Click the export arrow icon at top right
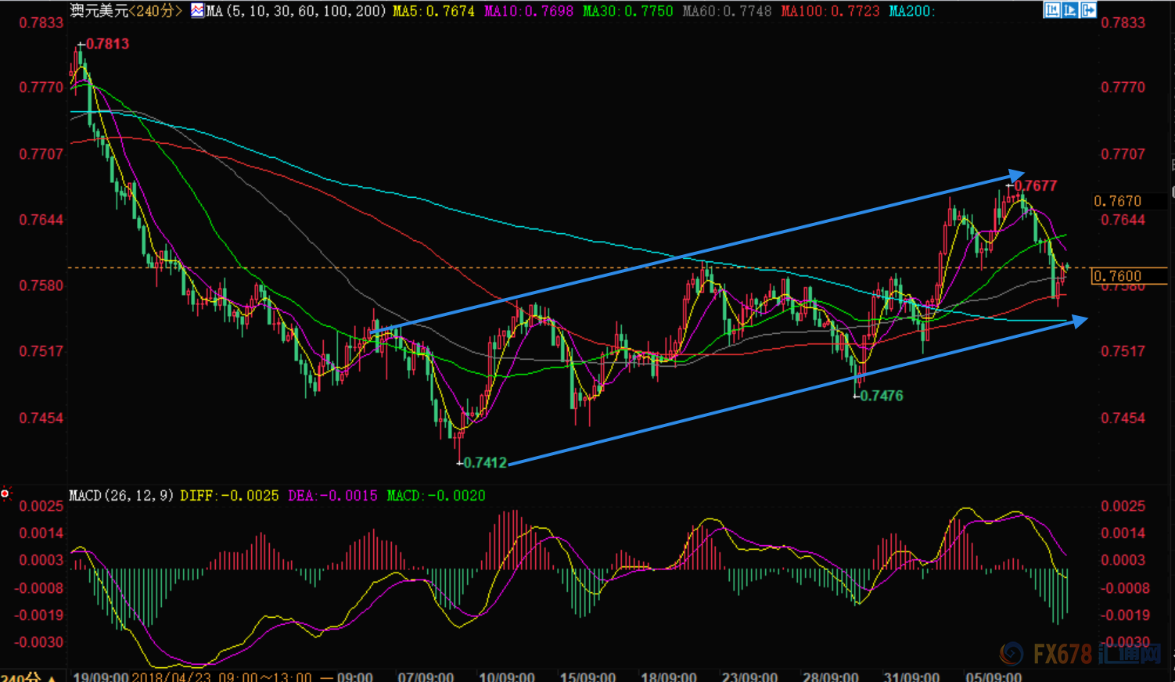Image resolution: width=1175 pixels, height=682 pixels. [x=1087, y=10]
